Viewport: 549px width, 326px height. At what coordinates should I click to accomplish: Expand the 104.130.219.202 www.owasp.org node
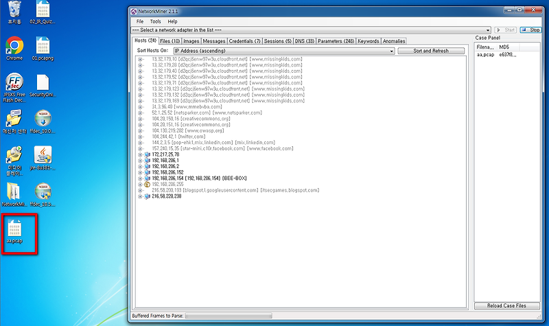(140, 130)
